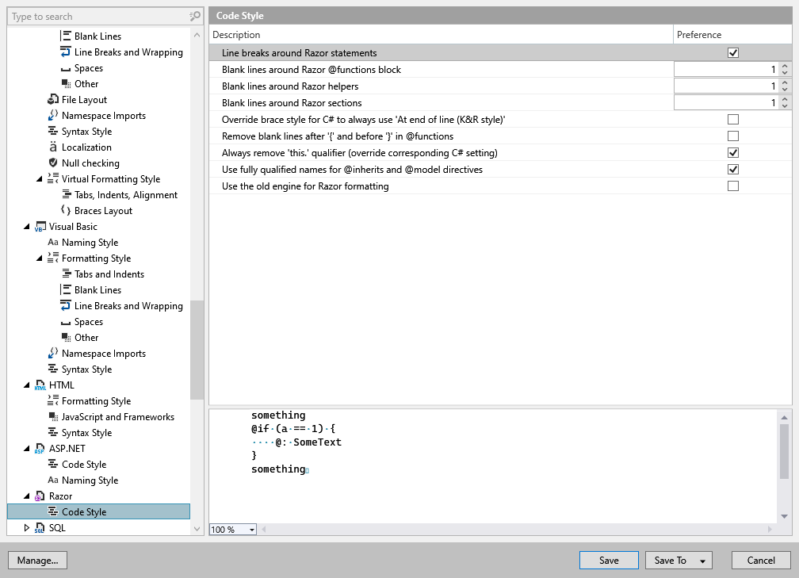Uncheck fully qualified names for @inherits
The height and width of the screenshot is (578, 799).
point(732,169)
